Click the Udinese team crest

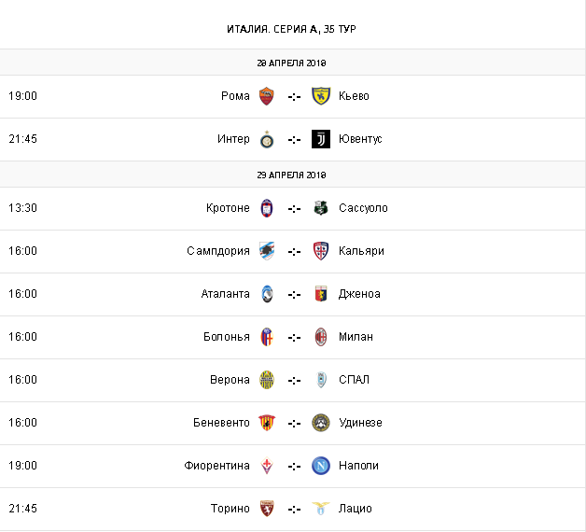point(321,423)
